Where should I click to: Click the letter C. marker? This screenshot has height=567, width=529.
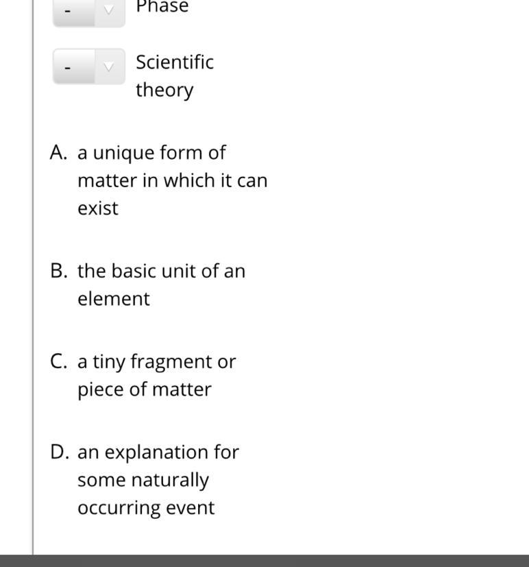coord(58,361)
